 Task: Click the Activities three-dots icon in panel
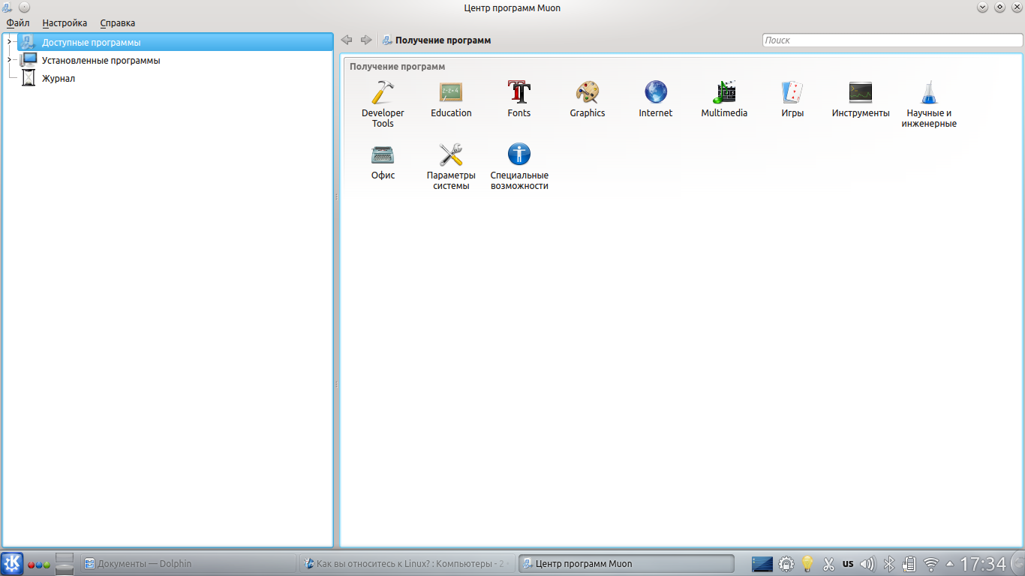tap(39, 564)
